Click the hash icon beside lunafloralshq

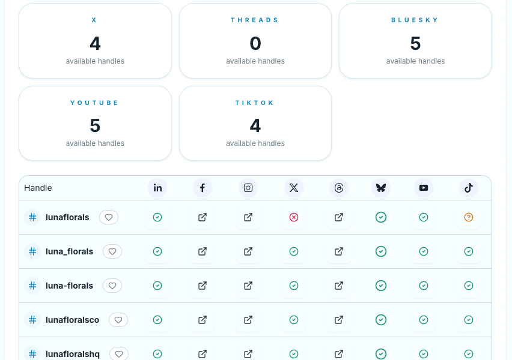pyautogui.click(x=32, y=354)
